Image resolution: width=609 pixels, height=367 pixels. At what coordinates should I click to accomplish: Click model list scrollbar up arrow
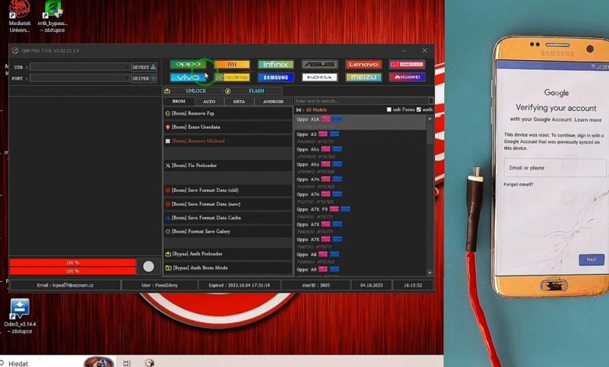pyautogui.click(x=429, y=118)
